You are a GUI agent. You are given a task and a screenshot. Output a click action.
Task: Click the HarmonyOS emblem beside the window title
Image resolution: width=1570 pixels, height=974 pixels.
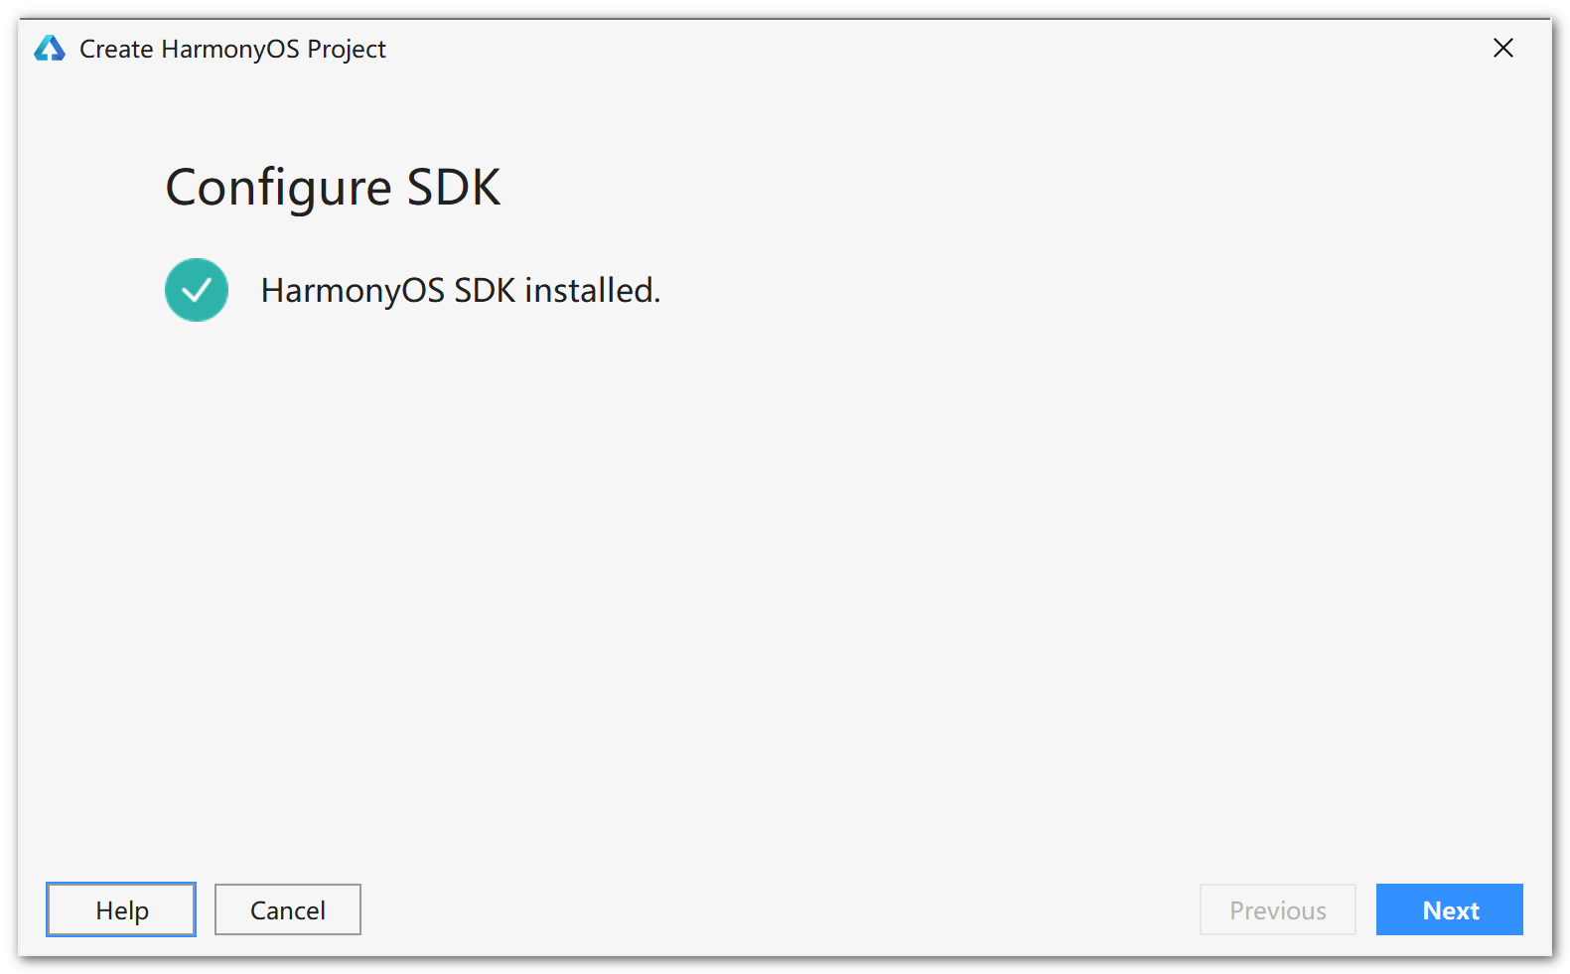pos(48,48)
